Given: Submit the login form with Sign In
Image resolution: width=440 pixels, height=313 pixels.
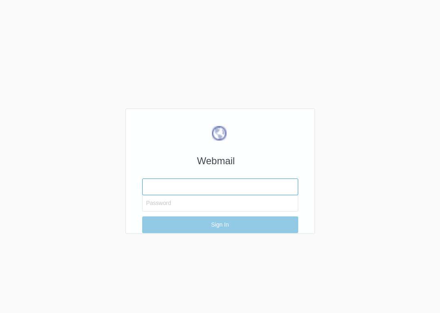Looking at the screenshot, I should click(220, 225).
